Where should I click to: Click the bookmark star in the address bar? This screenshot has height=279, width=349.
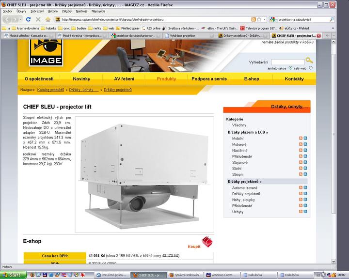click(259, 19)
